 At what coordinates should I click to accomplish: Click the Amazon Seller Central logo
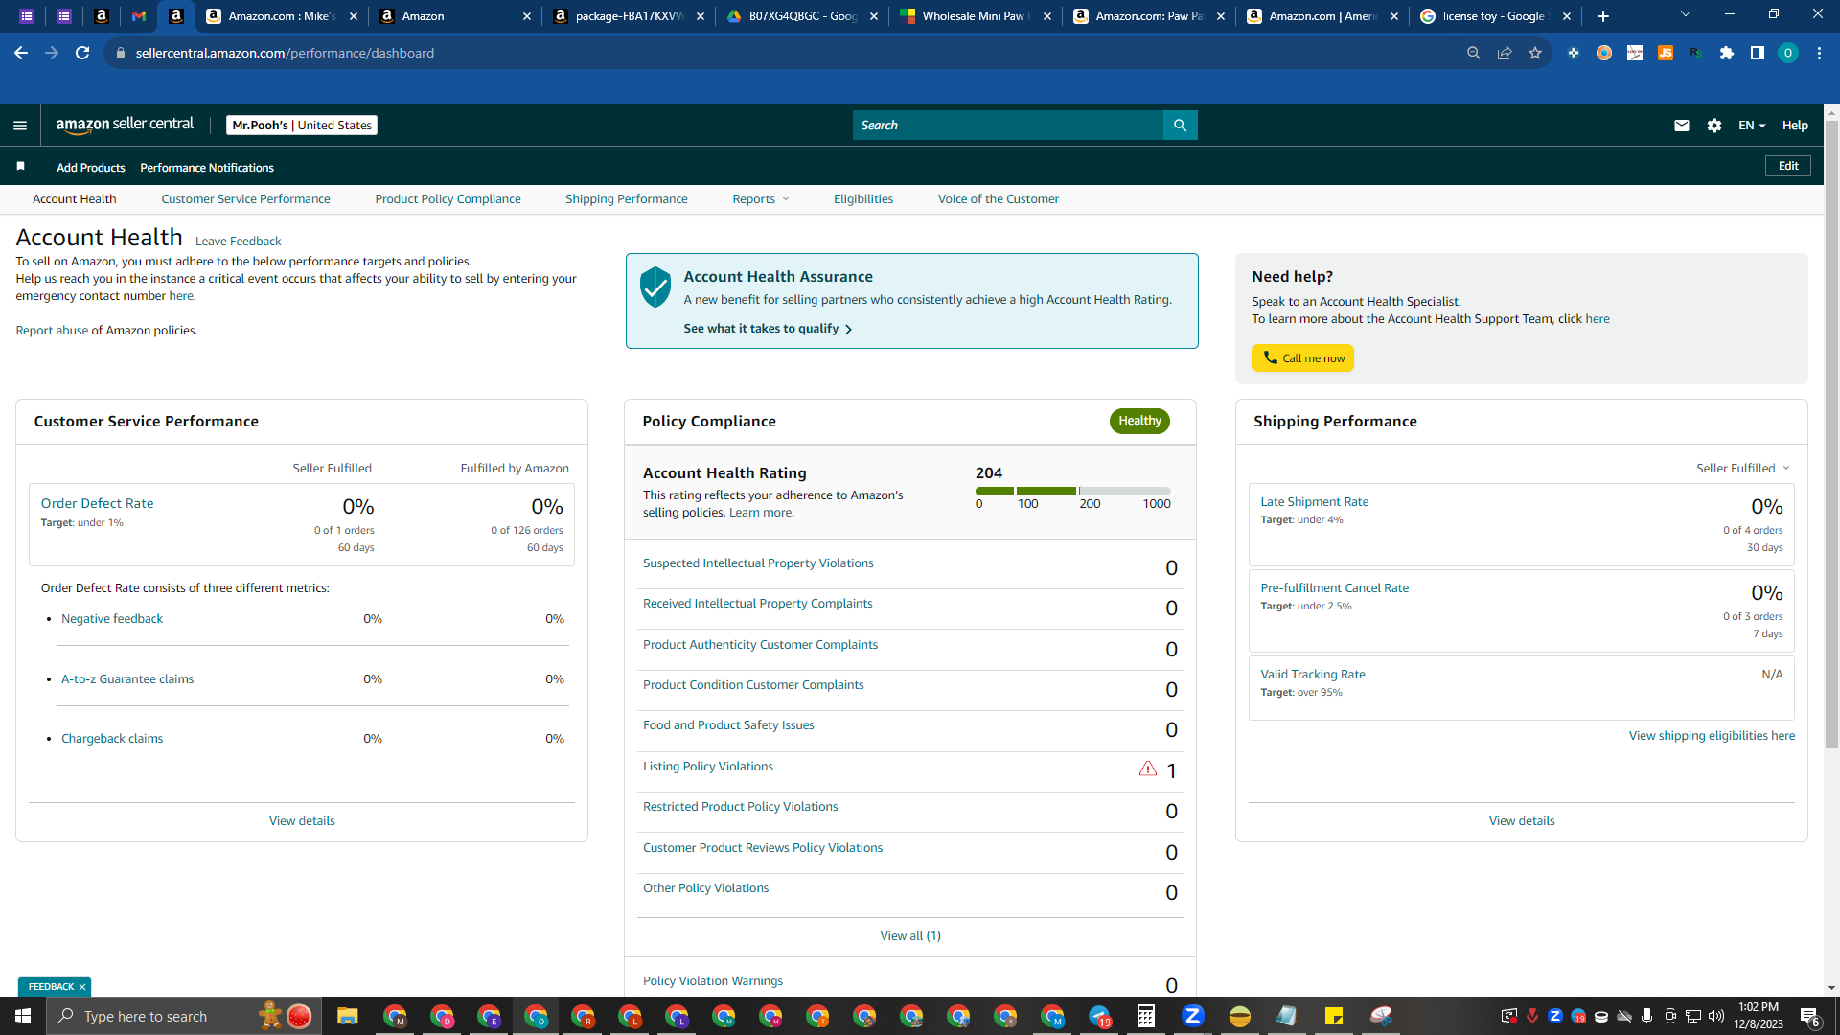(x=125, y=125)
